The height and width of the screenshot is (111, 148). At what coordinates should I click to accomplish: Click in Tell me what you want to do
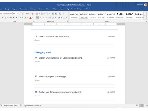click(81, 9)
